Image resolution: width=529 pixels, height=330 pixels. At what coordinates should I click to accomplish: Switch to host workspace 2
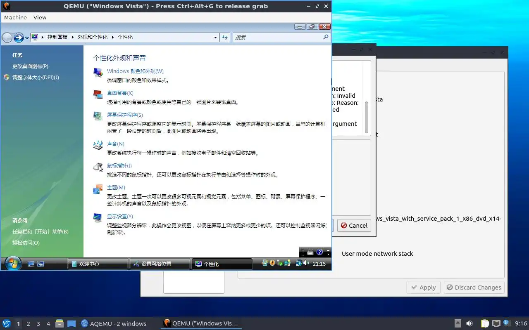pos(28,324)
